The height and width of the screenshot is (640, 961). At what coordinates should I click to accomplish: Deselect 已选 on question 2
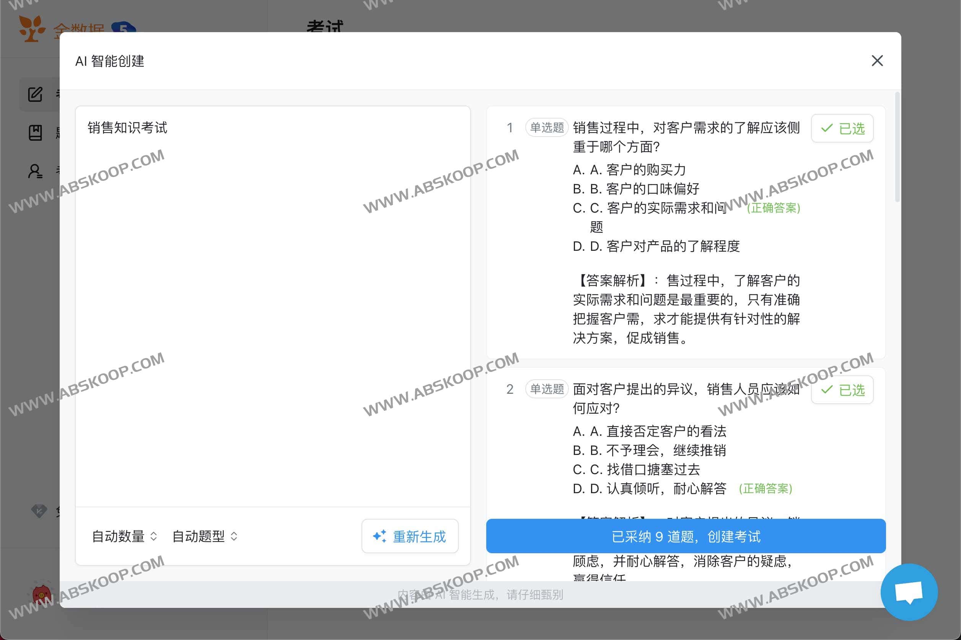[842, 390]
